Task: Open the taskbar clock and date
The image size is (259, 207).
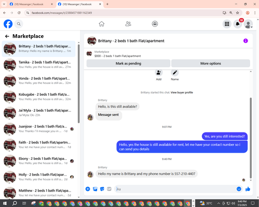Action: (x=242, y=203)
